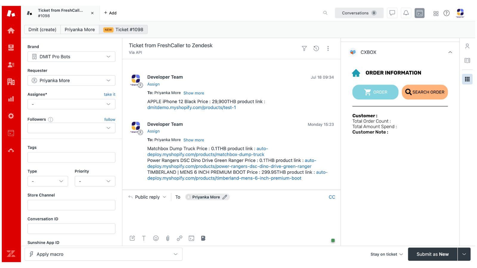The height and width of the screenshot is (268, 477).
Task: Open Reporting bar chart icon
Action: [x=11, y=99]
